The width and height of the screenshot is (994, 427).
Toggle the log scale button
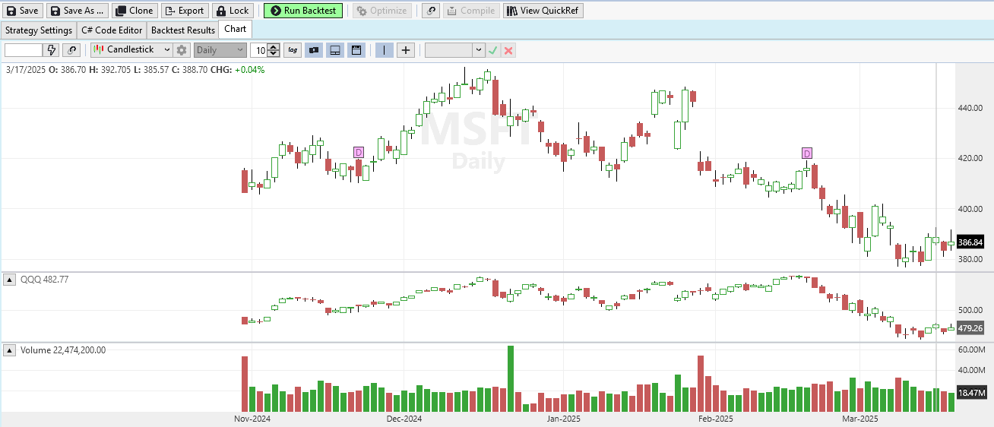tap(293, 50)
